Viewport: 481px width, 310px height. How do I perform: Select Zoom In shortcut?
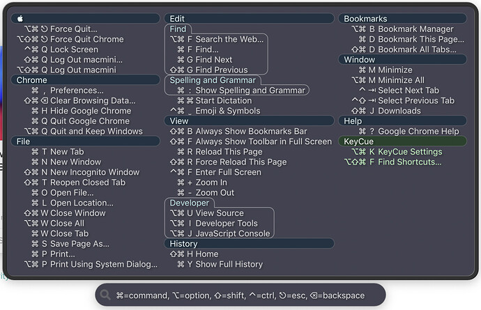(x=202, y=182)
